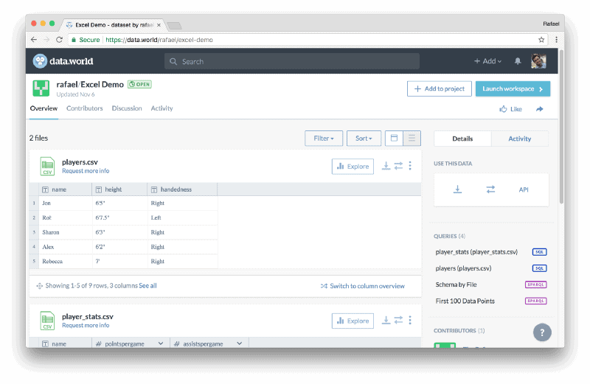Select the Contributors tab
590x384 pixels.
pos(85,108)
